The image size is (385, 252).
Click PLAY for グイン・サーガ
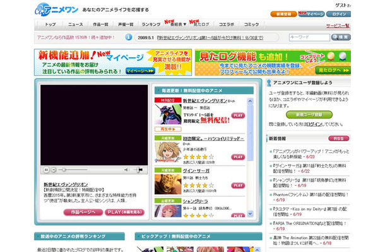point(238,186)
